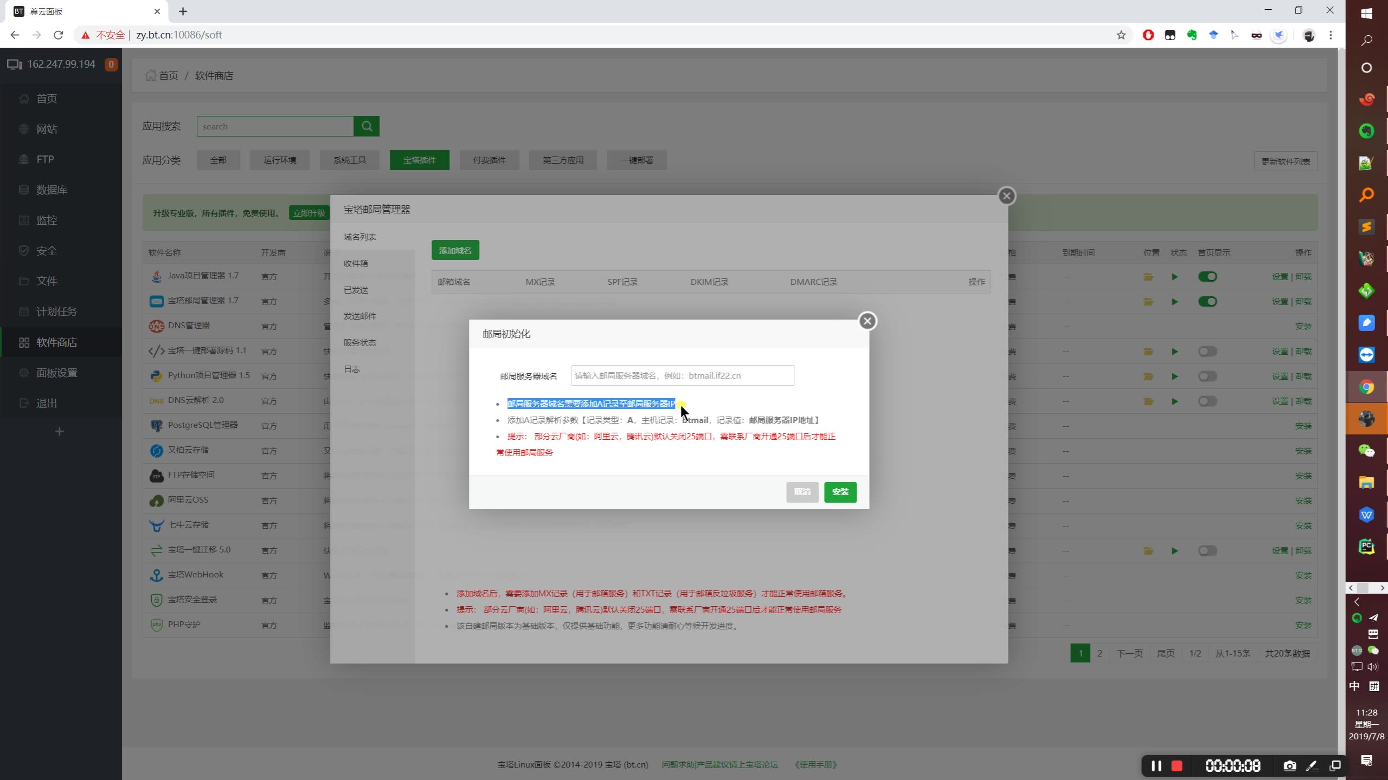The height and width of the screenshot is (780, 1388).
Task: Toggle homepage display for Python项目管理器 row
Action: coord(1207,376)
